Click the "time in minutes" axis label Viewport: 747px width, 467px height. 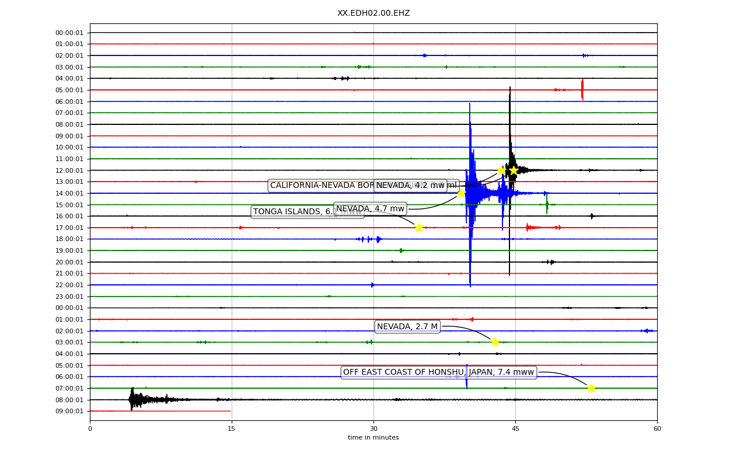point(373,438)
